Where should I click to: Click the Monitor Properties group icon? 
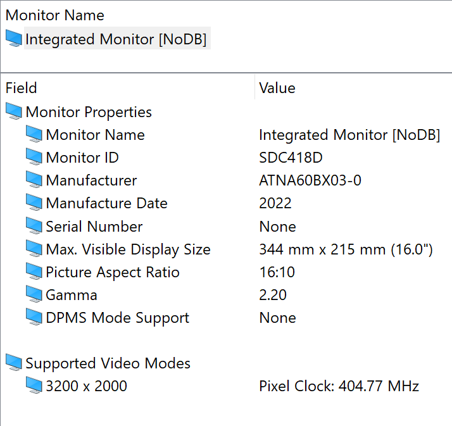[x=13, y=112]
